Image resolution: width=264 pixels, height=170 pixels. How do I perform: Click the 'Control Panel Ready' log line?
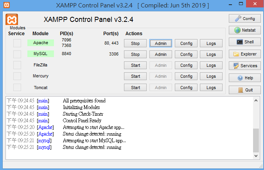(82, 120)
